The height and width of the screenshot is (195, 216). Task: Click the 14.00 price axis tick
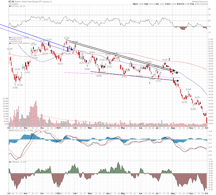[210, 124]
